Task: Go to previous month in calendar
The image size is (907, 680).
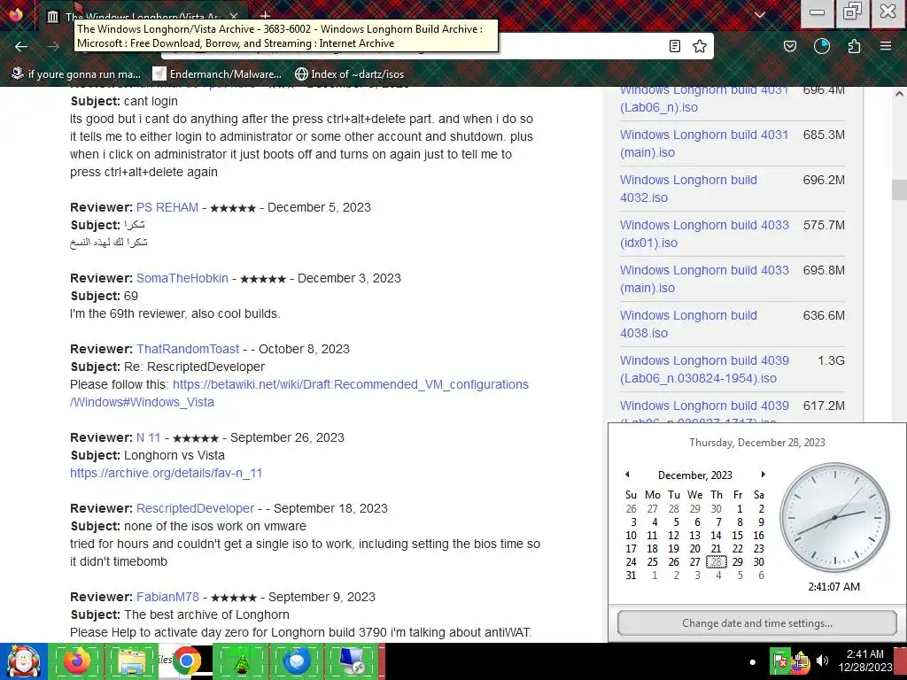Action: [x=627, y=475]
